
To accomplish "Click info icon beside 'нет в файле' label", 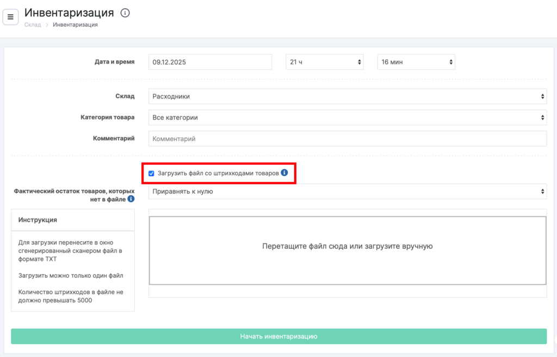I will tap(131, 199).
